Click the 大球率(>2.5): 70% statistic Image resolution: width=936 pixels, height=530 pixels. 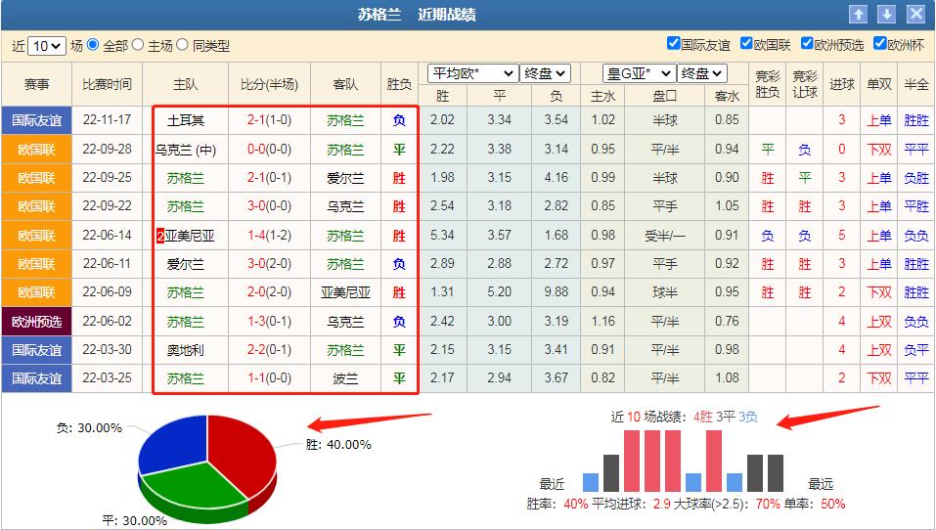[727, 505]
